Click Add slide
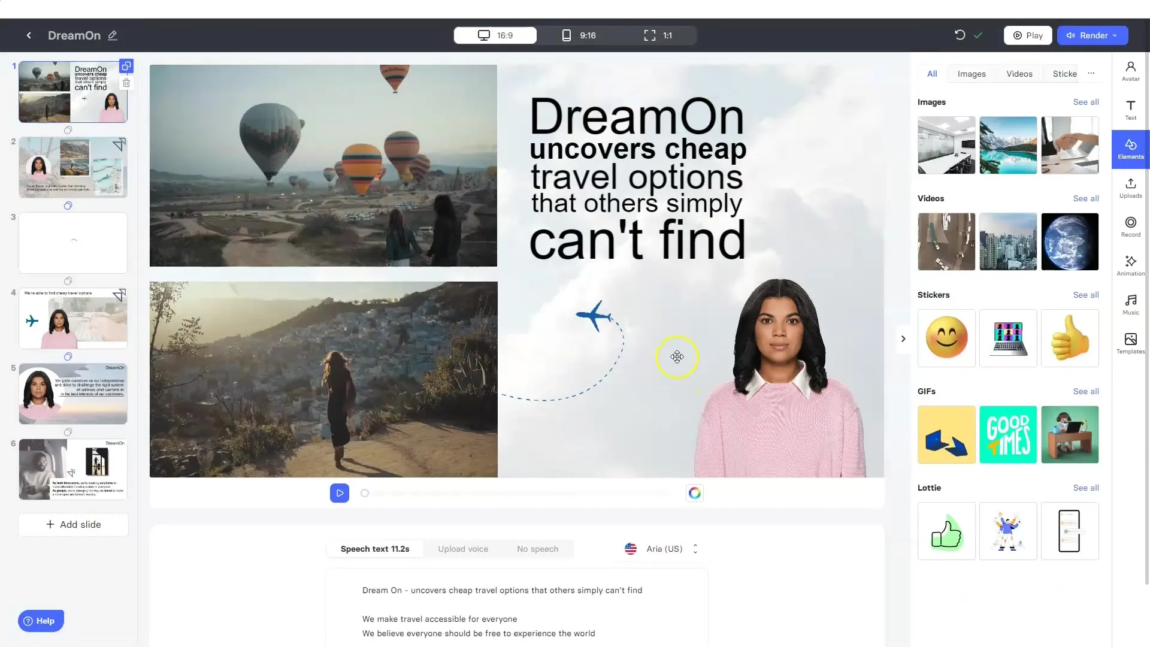This screenshot has width=1150, height=647. point(73,524)
